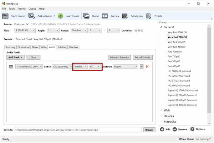The height and width of the screenshot is (143, 214).
Task: Select the Very Fast 1080p30 preset
Action: (x=177, y=32)
